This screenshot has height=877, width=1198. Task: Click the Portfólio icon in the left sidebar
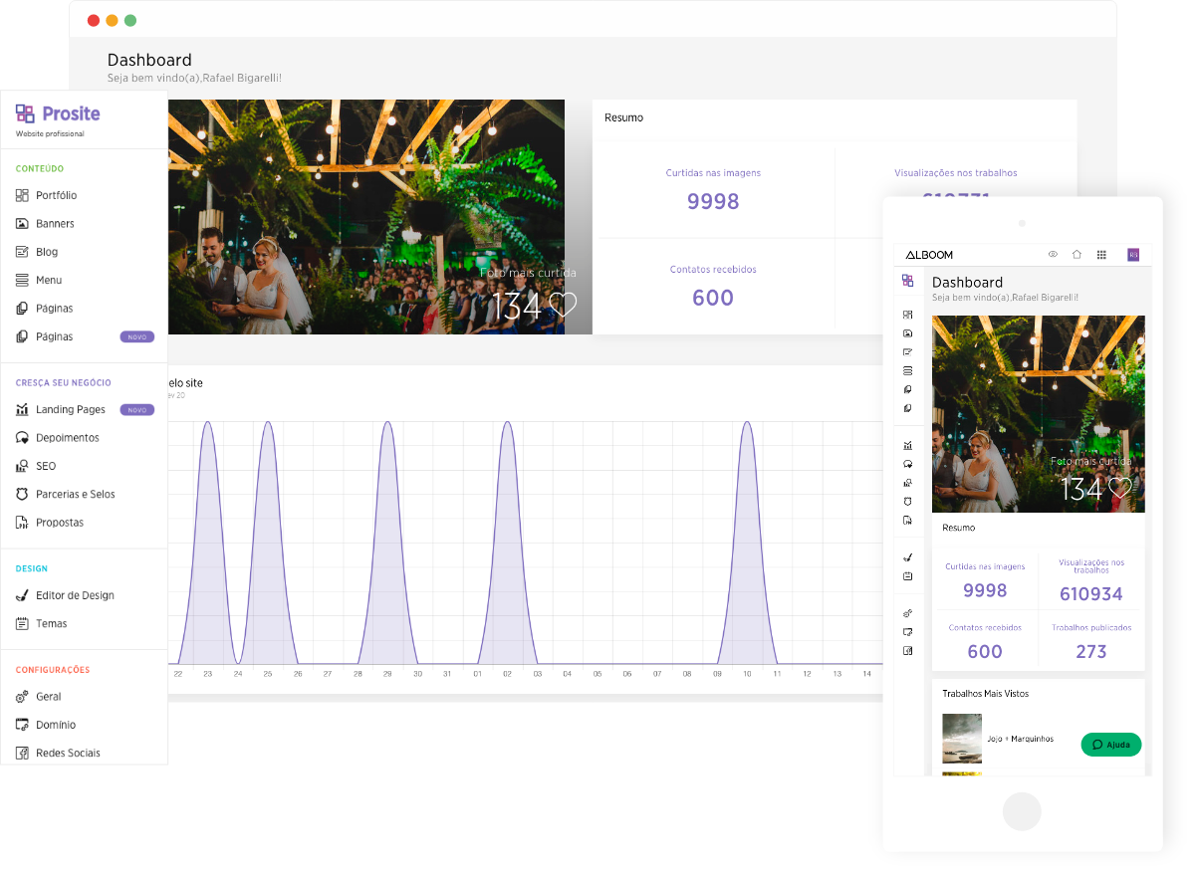tap(23, 196)
